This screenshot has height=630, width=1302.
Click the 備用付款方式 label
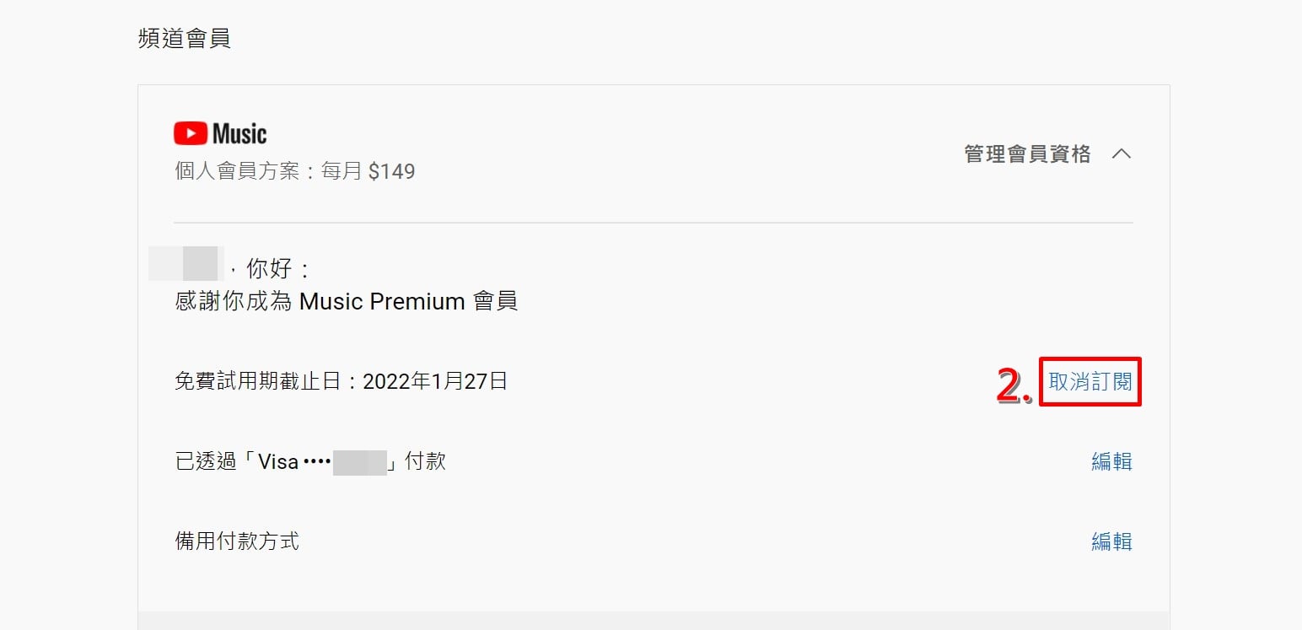point(237,541)
